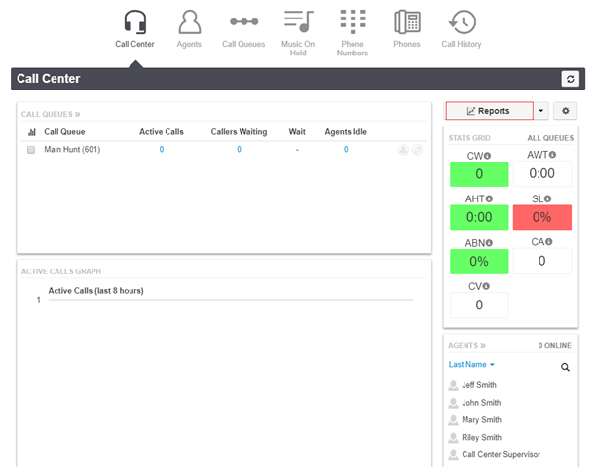Open the Phones icon
Image resolution: width=595 pixels, height=467 pixels.
pyautogui.click(x=407, y=22)
